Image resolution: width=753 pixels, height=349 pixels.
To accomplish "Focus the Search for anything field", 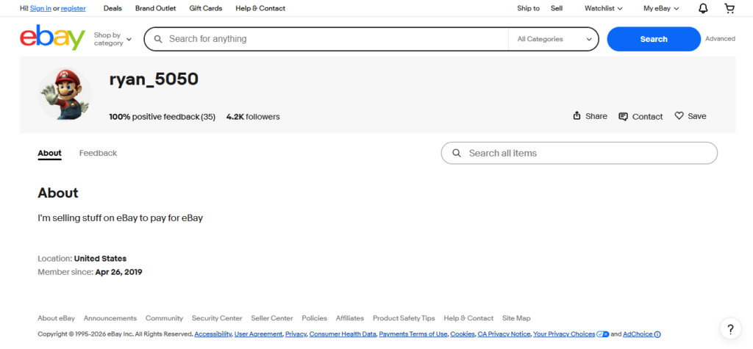I will point(326,39).
